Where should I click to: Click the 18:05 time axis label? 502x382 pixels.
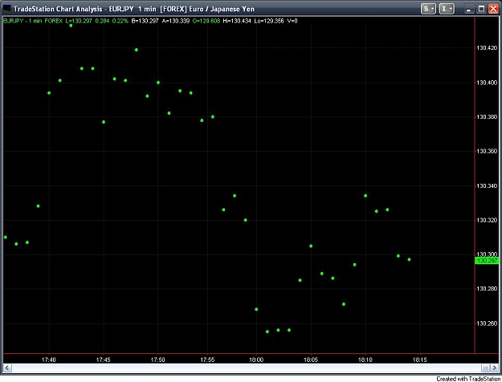[x=311, y=360]
